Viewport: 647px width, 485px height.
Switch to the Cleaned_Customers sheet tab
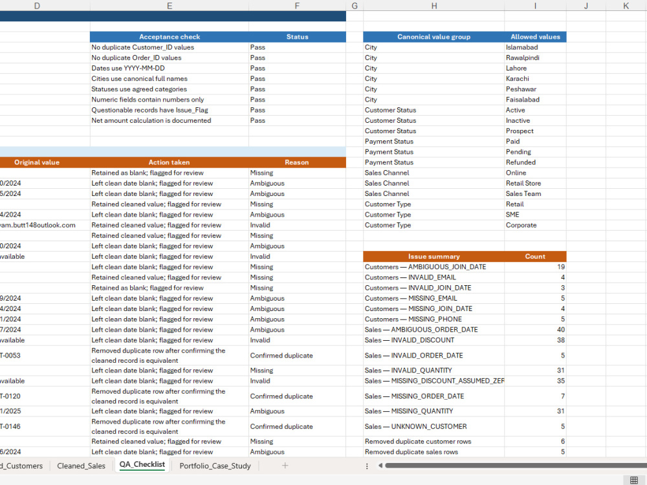point(22,466)
